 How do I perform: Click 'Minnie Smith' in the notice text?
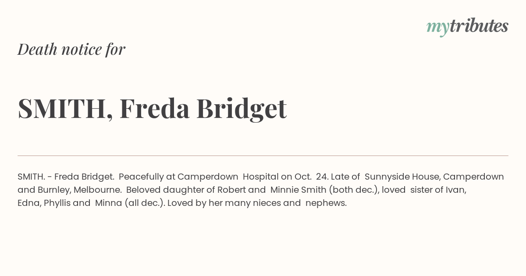pyautogui.click(x=298, y=190)
